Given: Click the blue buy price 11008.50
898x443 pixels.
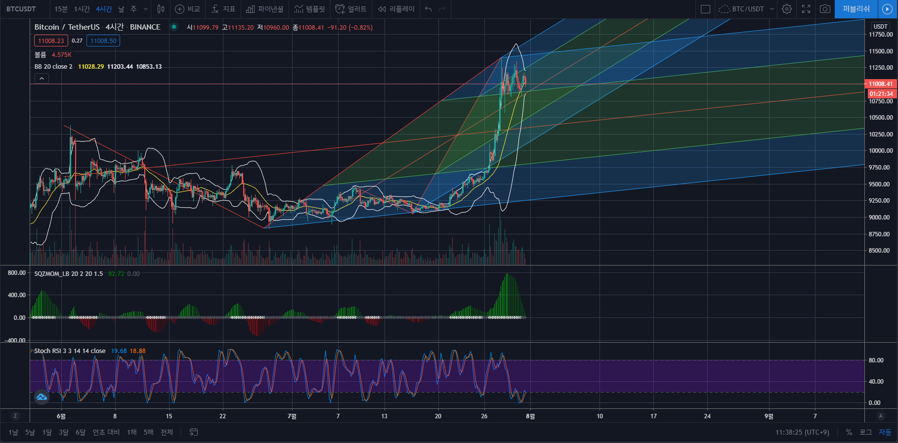Looking at the screenshot, I should coord(103,41).
